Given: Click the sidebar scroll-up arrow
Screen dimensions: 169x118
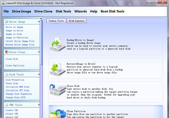Looking at the screenshot, I should (41, 19).
